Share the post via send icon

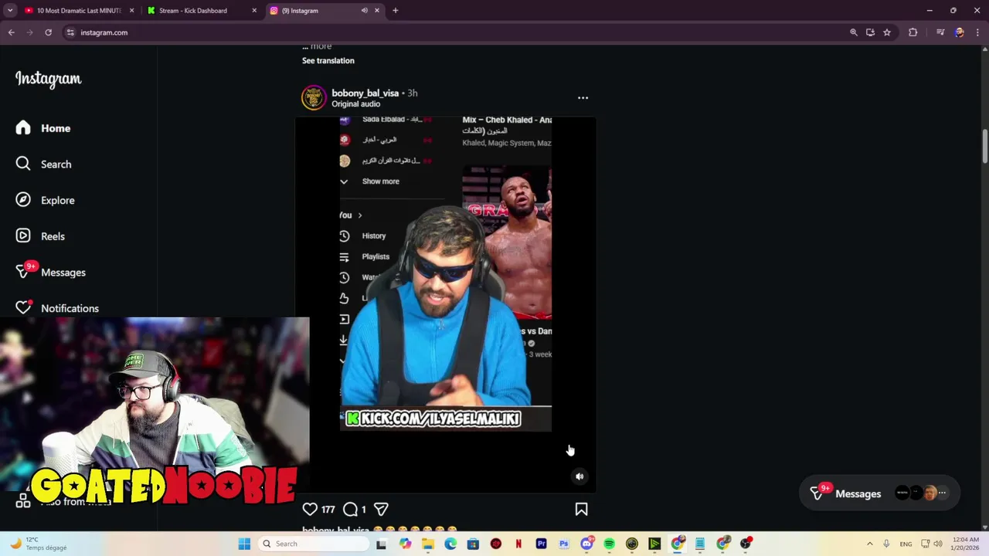tap(381, 509)
